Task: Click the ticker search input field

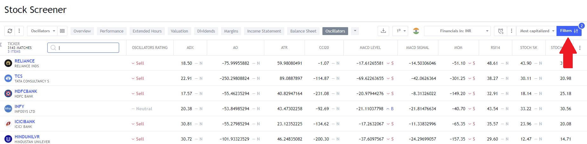Action: [x=83, y=48]
